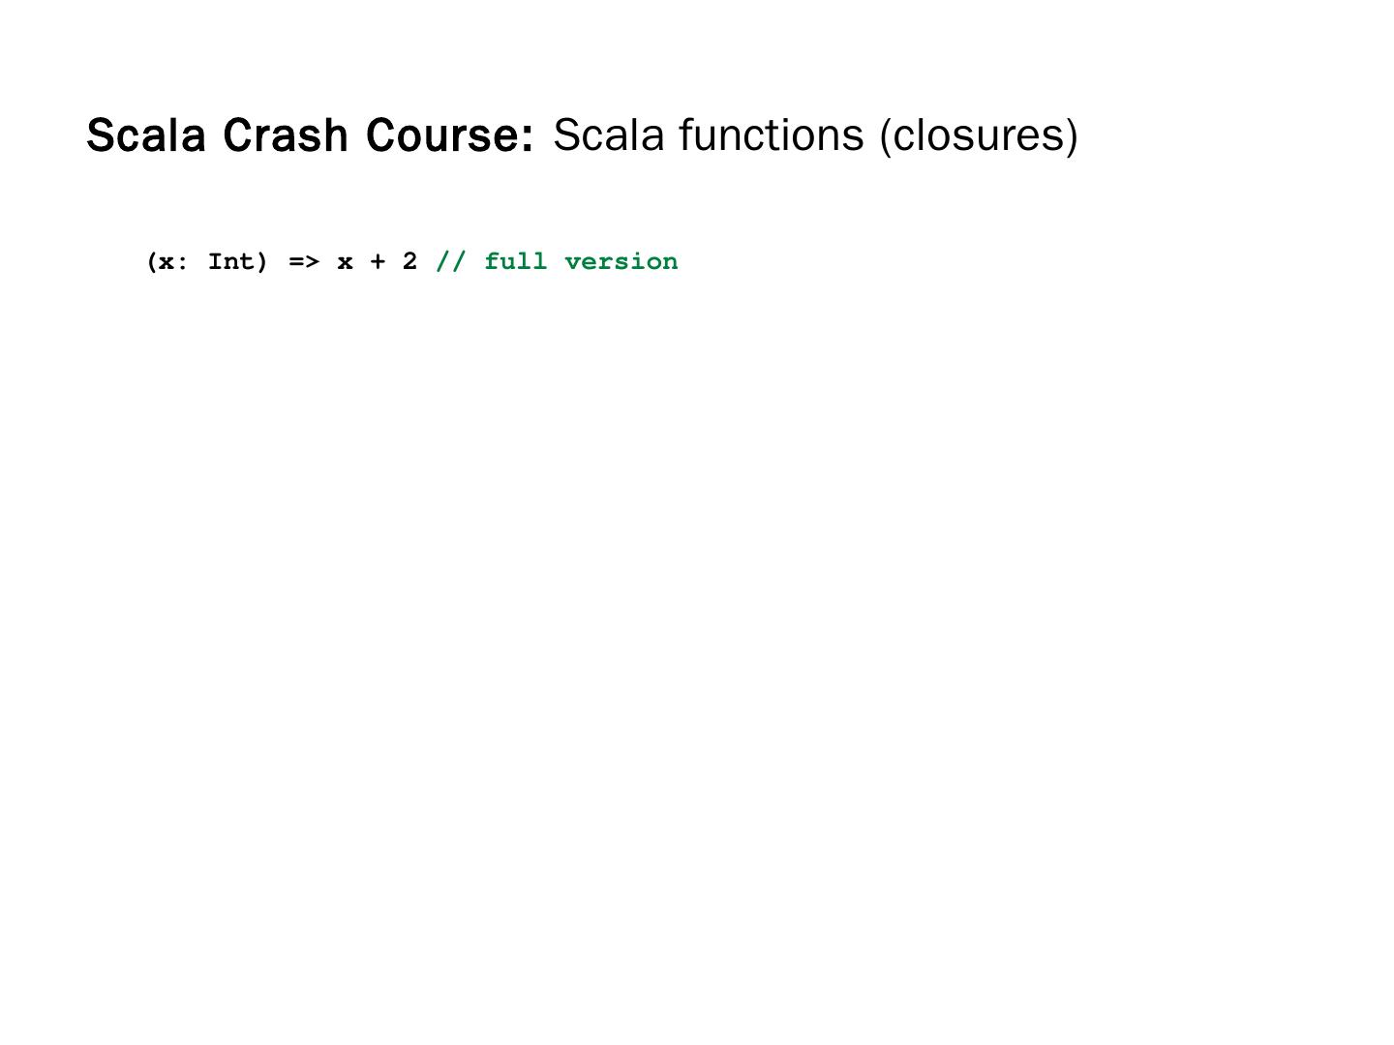Click the "x" after the arrow
This screenshot has width=1394, height=1045.
tap(345, 263)
